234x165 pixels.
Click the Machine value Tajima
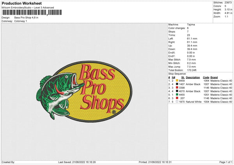tap(191, 25)
